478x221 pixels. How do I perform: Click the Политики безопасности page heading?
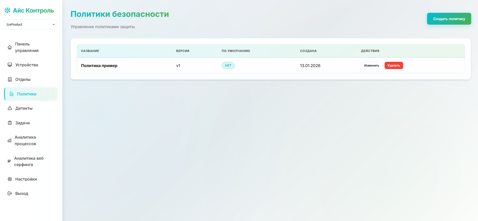click(x=120, y=14)
